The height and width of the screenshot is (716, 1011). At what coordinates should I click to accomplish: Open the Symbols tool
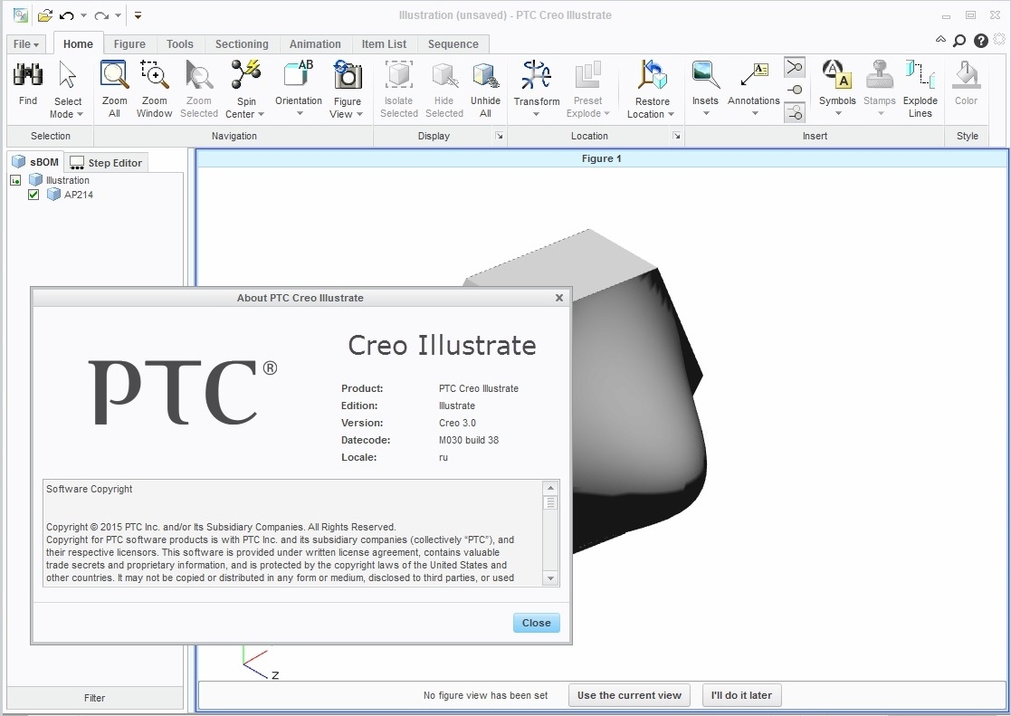(x=837, y=74)
